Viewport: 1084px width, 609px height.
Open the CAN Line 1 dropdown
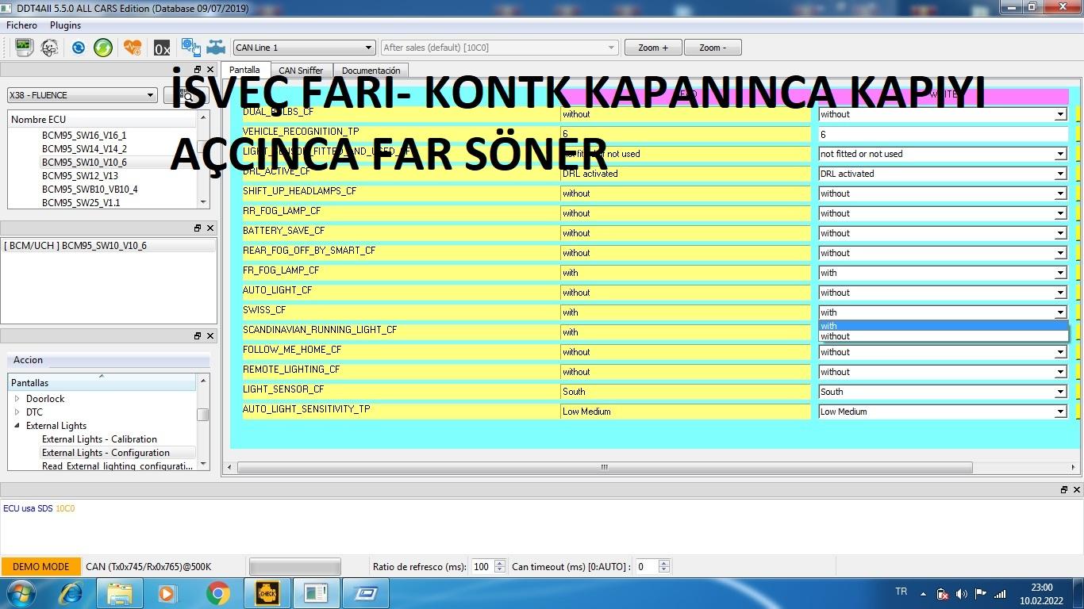pos(304,48)
